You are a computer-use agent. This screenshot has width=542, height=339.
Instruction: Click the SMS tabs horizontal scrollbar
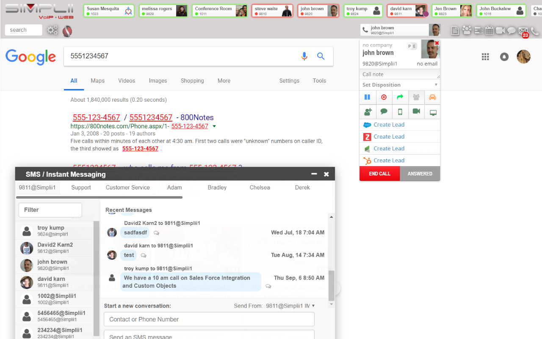pyautogui.click(x=99, y=197)
